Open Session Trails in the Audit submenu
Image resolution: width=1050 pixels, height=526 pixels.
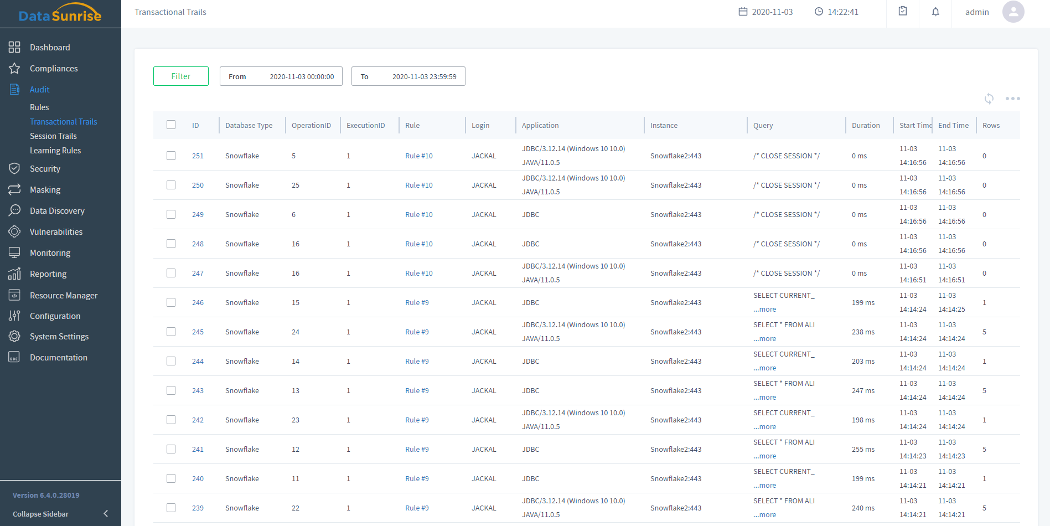click(x=53, y=136)
